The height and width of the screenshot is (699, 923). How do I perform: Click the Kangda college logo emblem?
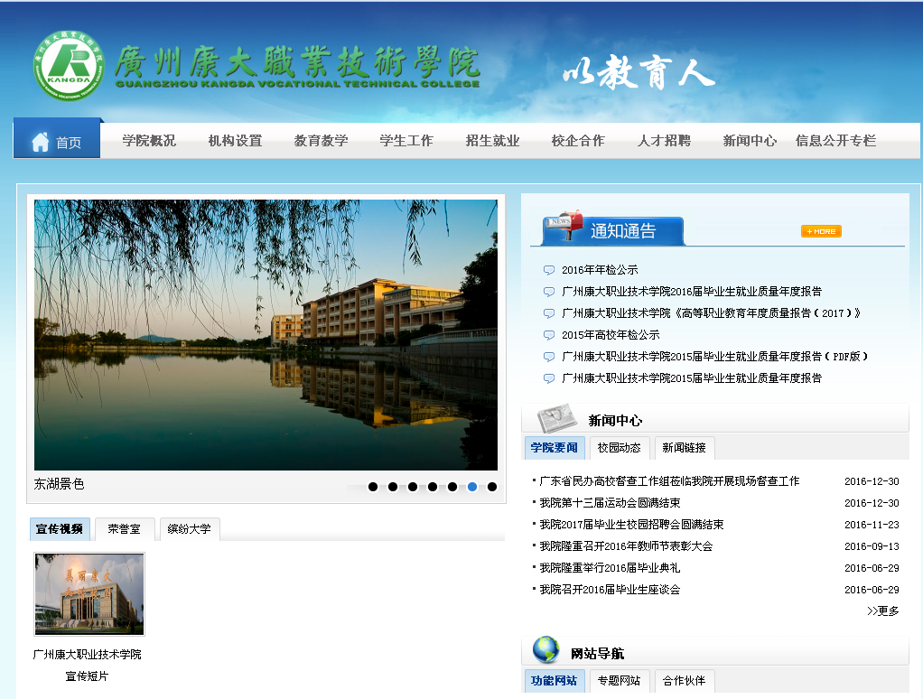[x=69, y=66]
